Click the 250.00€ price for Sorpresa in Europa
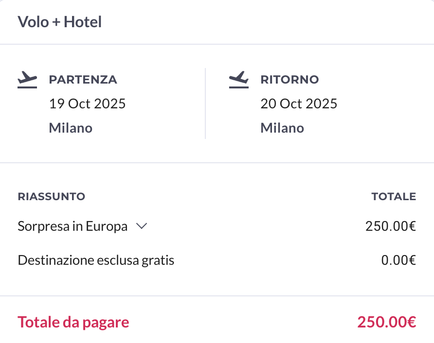The width and height of the screenshot is (434, 343). [x=391, y=226]
